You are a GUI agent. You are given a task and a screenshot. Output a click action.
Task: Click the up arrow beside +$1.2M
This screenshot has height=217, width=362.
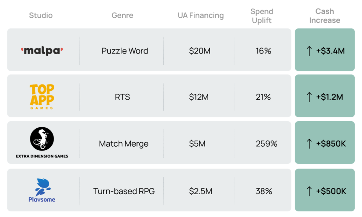(x=309, y=97)
